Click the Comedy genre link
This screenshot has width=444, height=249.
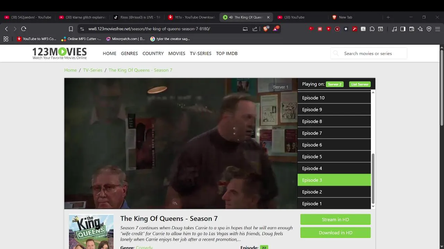point(144,248)
